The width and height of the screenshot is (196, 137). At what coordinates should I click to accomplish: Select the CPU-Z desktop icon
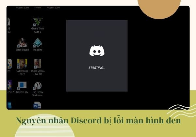pyautogui.click(x=9, y=85)
